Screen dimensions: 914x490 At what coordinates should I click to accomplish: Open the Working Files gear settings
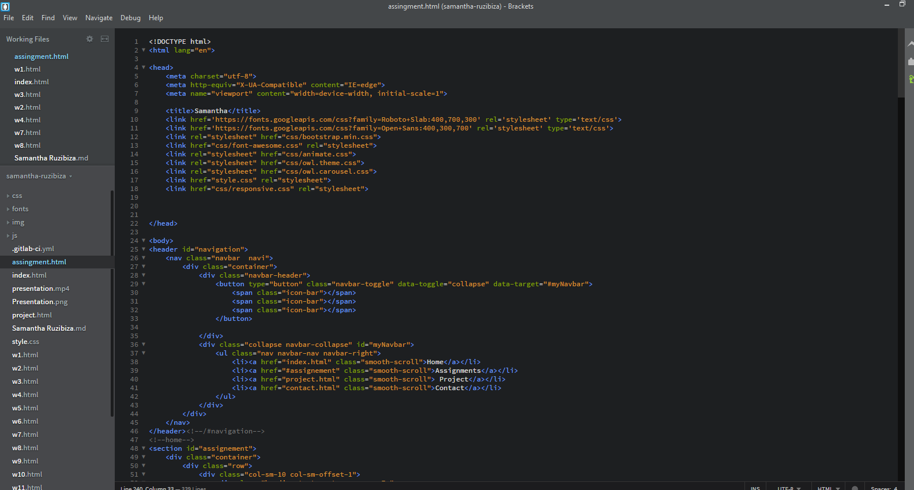89,39
